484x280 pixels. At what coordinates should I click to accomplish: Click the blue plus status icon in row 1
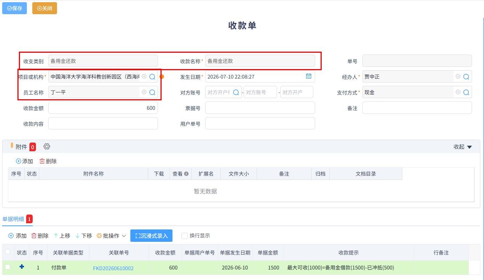pos(22,267)
